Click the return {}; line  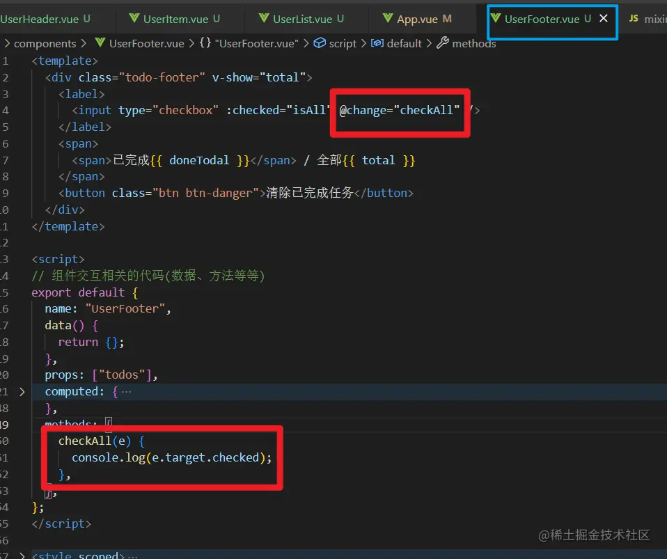91,342
